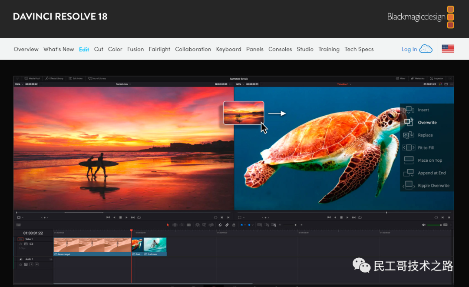Play the source viewer clip
Viewport: 469px width, 287px height.
pos(126,217)
